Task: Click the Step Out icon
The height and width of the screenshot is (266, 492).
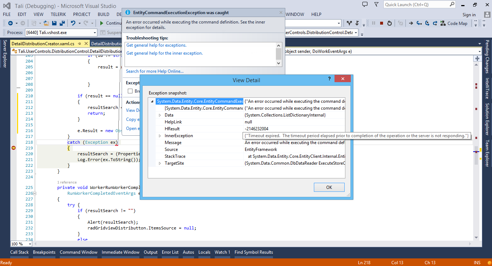Action: 435,23
